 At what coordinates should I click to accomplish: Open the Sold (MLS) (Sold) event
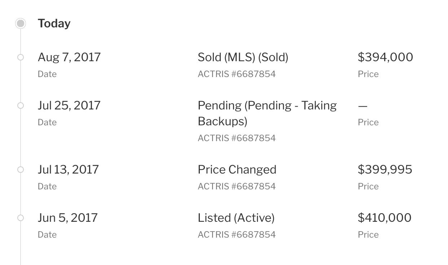(243, 57)
